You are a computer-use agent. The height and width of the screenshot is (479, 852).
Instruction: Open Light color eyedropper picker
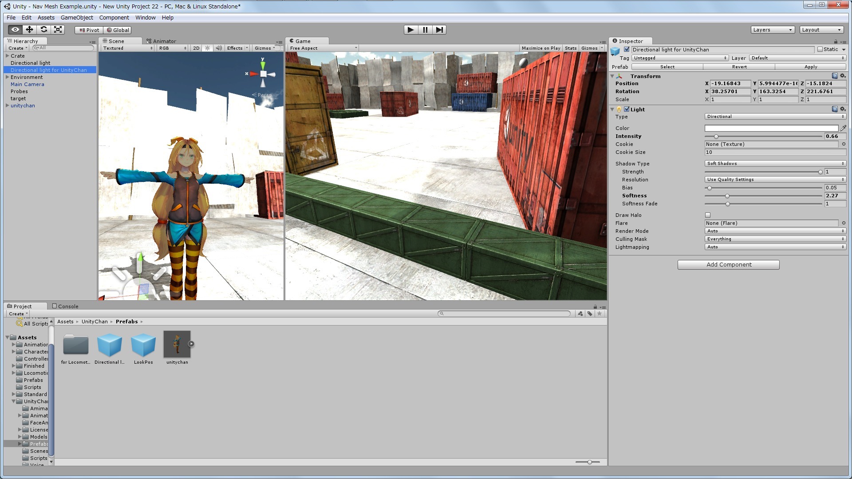point(843,128)
